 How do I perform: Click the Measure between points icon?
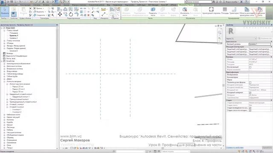103,14
